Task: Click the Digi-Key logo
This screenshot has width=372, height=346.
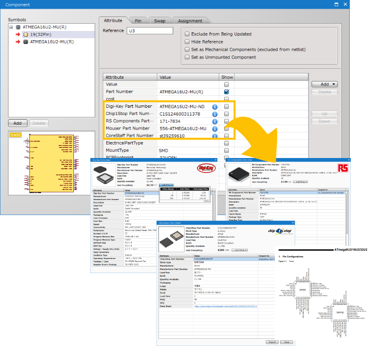Action: point(206,168)
